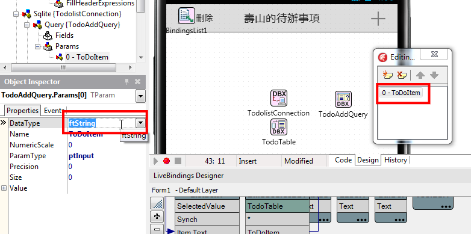Viewport: 471px width, 234px height.
Task: Select FillHeaderExpressions tree node
Action: click(101, 3)
